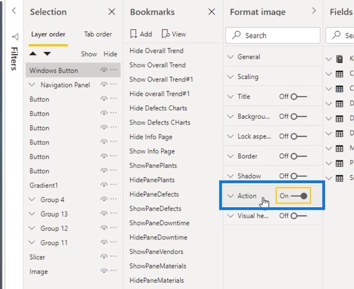The image size is (354, 289).
Task: Hide the Navigation Panel layer
Action: click(104, 84)
